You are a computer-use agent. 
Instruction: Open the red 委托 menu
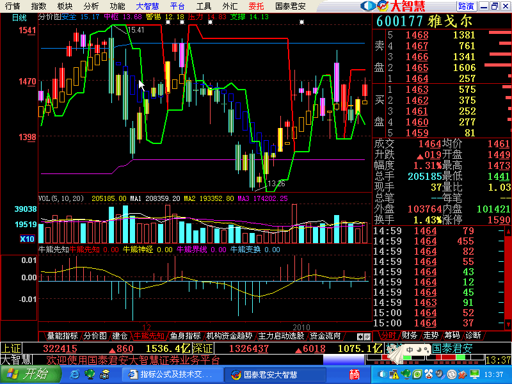(x=256, y=6)
